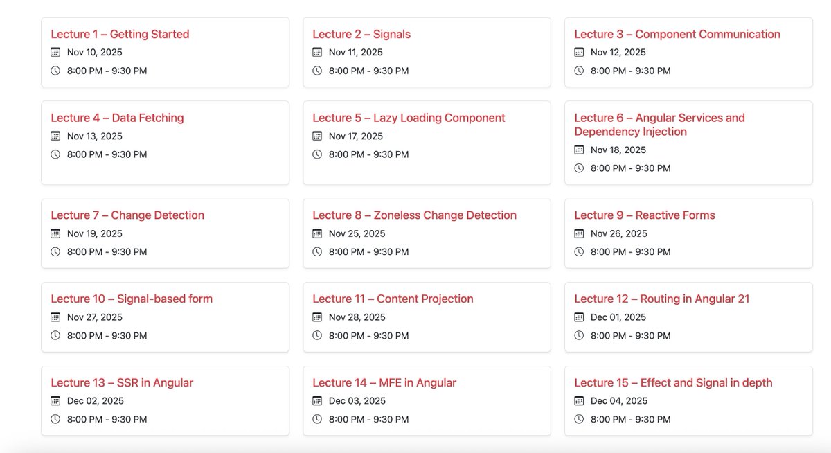Click the clock icon on Lecture 14 card
Image resolution: width=831 pixels, height=453 pixels.
pyautogui.click(x=317, y=419)
